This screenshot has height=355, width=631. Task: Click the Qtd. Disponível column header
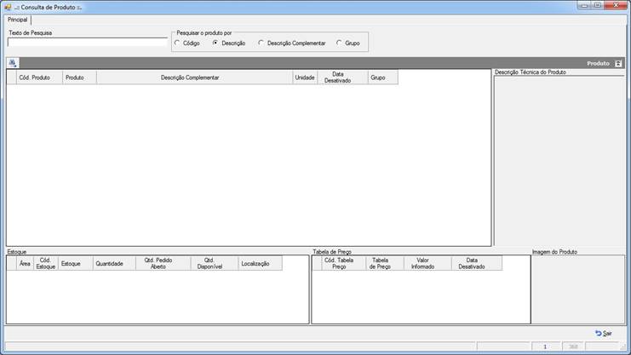pyautogui.click(x=214, y=264)
